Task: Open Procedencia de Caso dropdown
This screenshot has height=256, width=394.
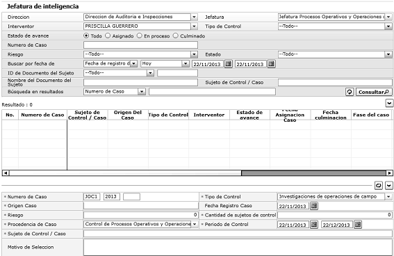Action: click(x=195, y=224)
